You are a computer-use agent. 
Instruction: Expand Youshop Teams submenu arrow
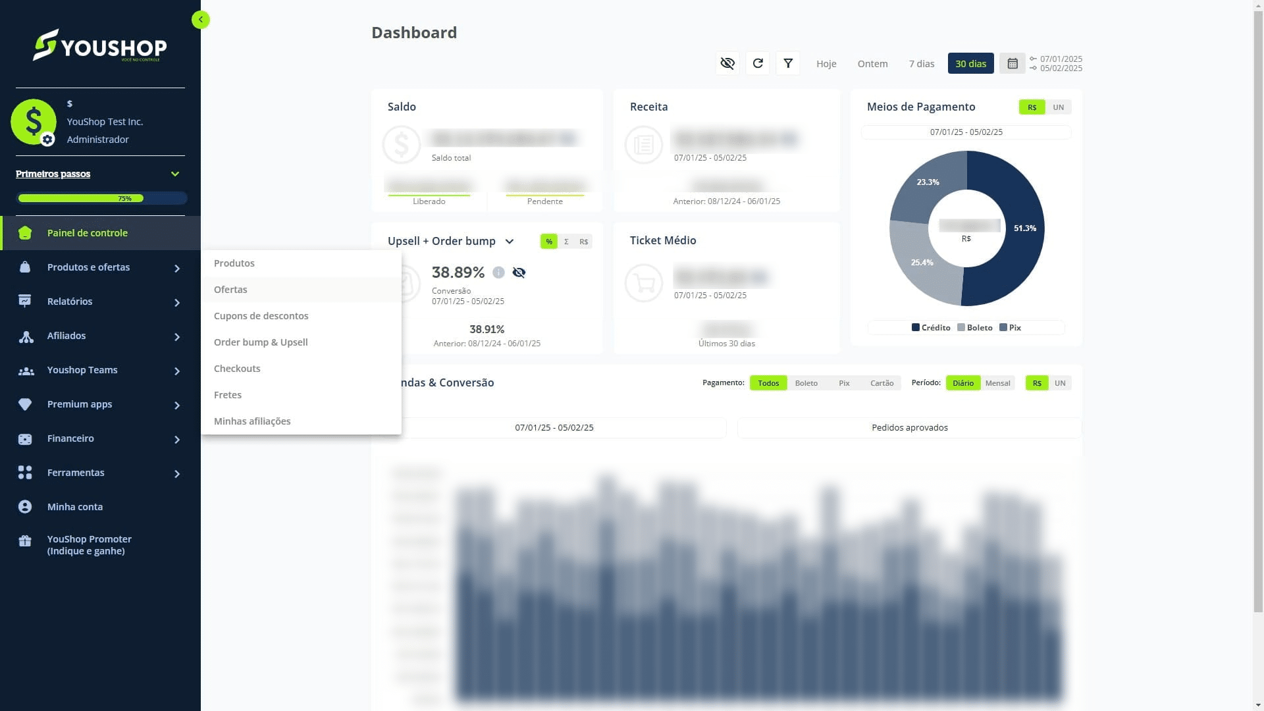(177, 371)
